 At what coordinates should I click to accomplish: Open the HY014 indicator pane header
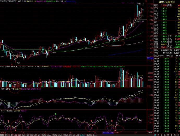3,89
